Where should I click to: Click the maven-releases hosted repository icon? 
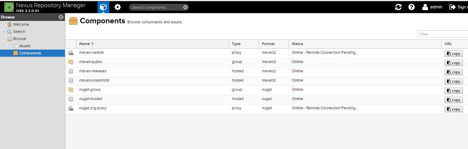coord(71,71)
